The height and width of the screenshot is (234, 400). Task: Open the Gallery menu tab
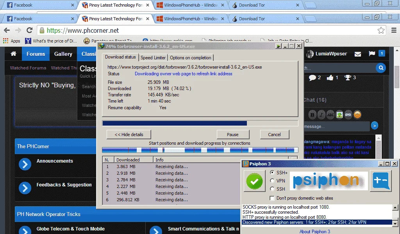pos(63,54)
